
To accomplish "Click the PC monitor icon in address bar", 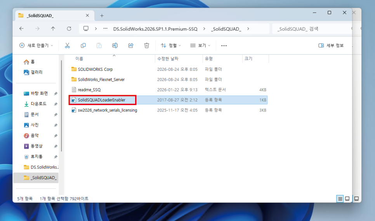I will pyautogui.click(x=86, y=29).
